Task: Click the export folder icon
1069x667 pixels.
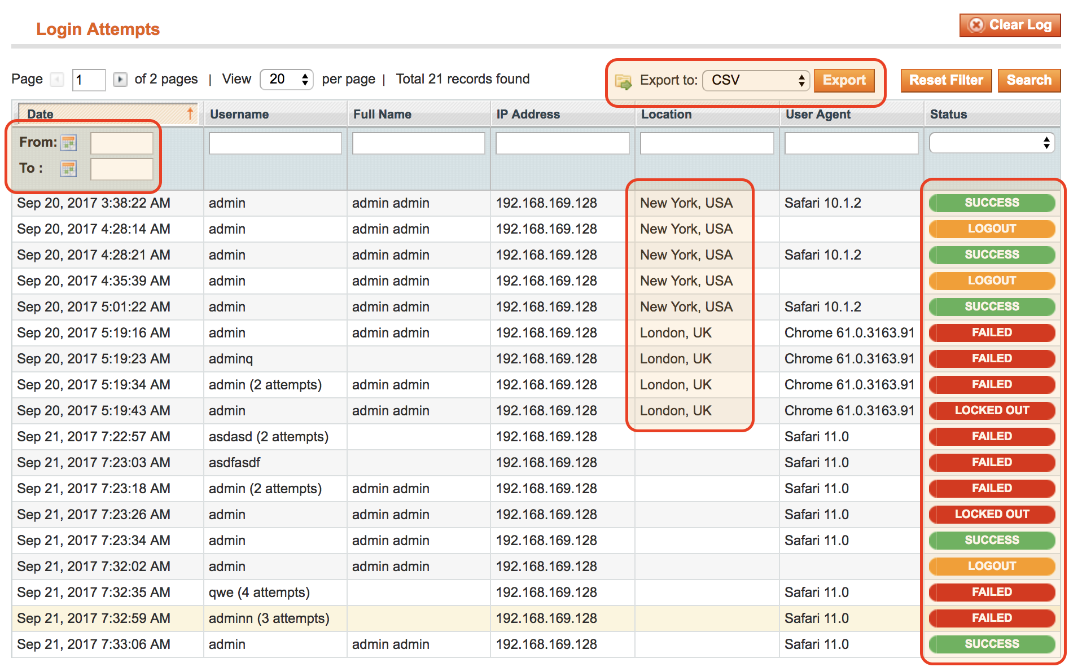Action: tap(623, 81)
